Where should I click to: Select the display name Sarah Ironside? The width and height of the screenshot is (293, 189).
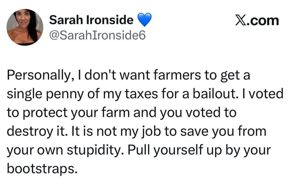point(91,20)
